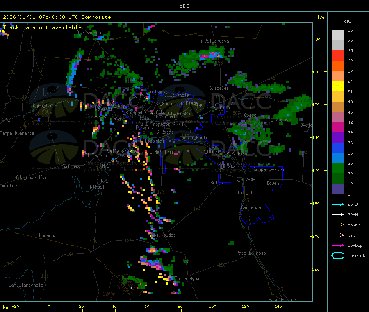The height and width of the screenshot is (312, 369).
Task: Click the 'Guadales' map label
Action: 219,88
